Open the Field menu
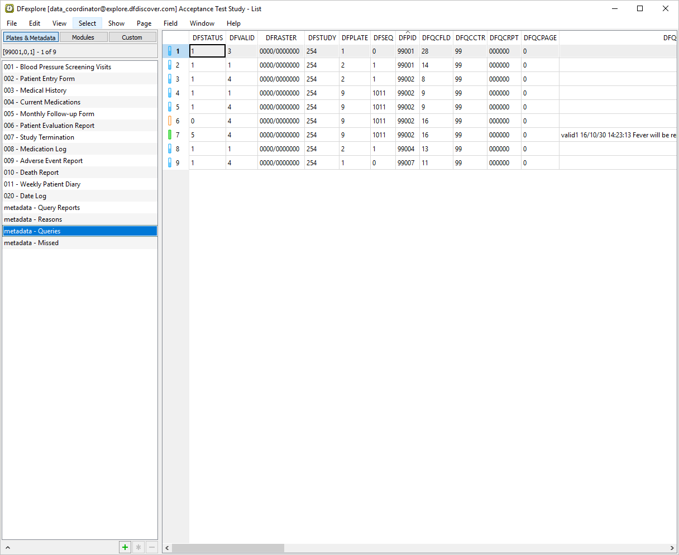 click(170, 23)
